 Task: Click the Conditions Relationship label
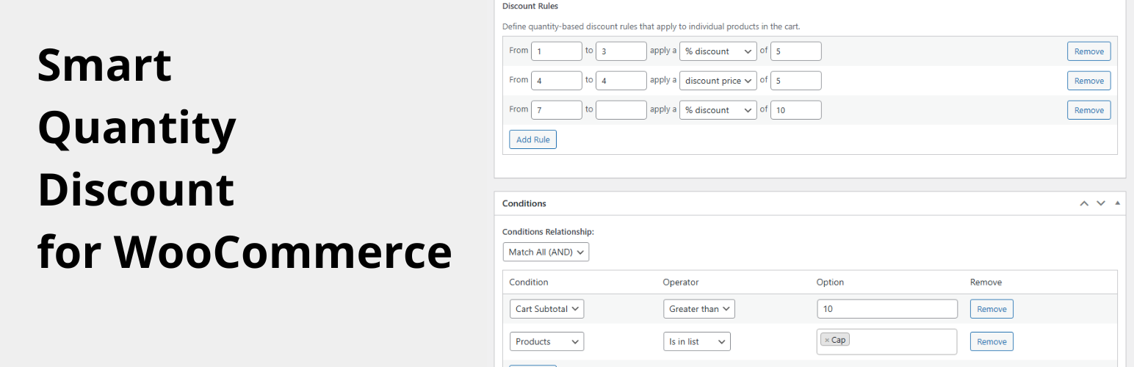point(548,232)
